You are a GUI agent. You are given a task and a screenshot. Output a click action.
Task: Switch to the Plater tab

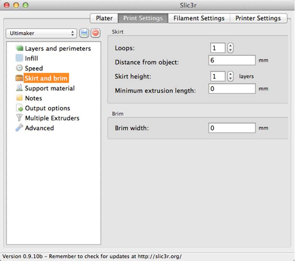tap(104, 18)
